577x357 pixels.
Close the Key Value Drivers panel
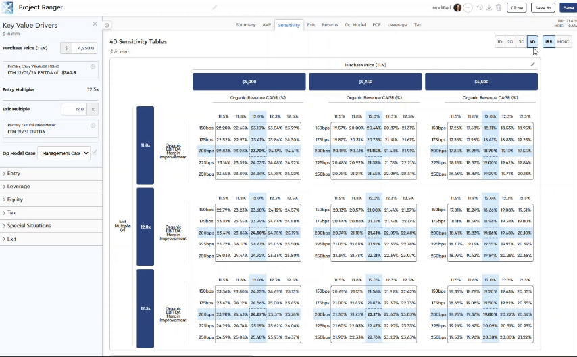pyautogui.click(x=95, y=24)
